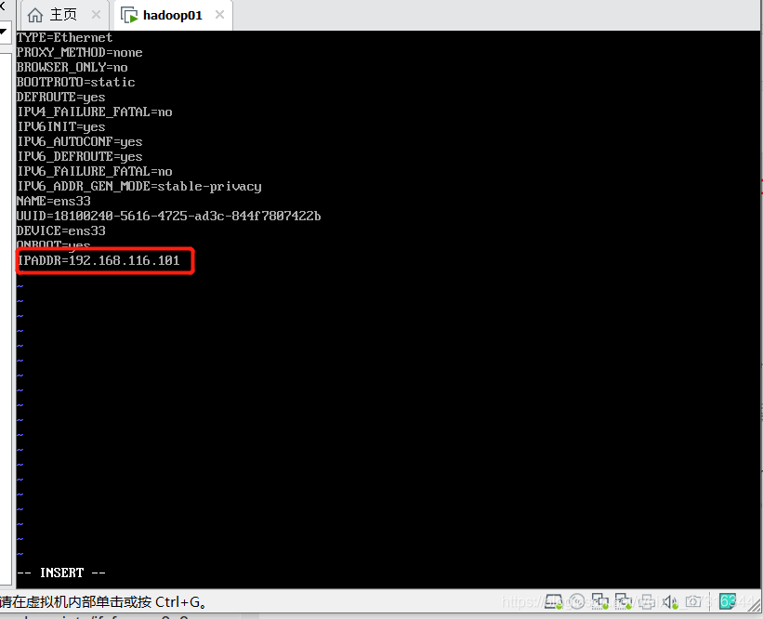Click the printer device status icon
The height and width of the screenshot is (619, 763).
click(x=647, y=601)
